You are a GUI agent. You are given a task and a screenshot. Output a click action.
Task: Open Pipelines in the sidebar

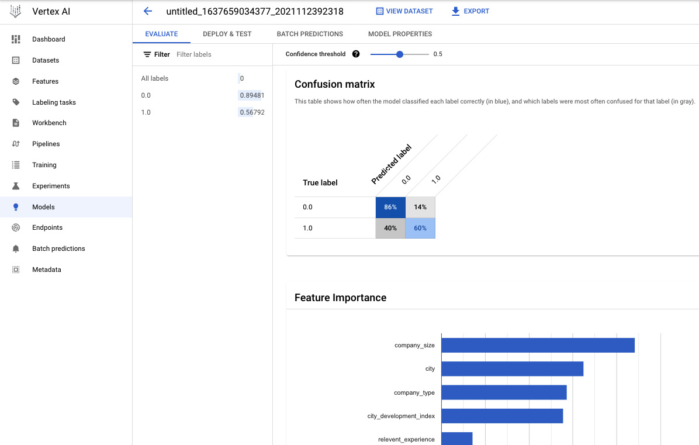click(66, 144)
